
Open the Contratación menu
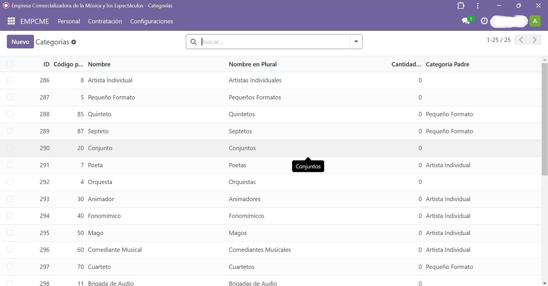click(x=105, y=21)
